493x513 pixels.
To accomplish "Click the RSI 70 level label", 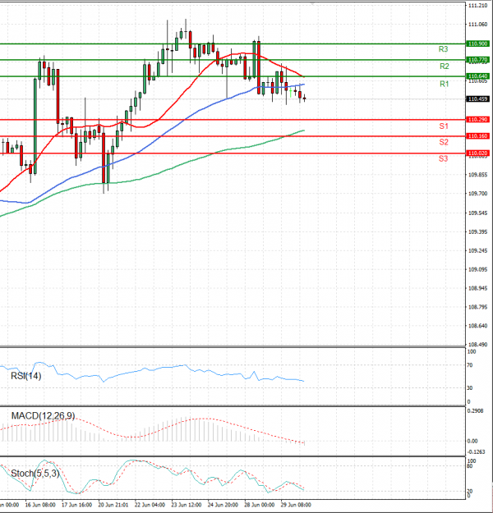I will click(470, 365).
